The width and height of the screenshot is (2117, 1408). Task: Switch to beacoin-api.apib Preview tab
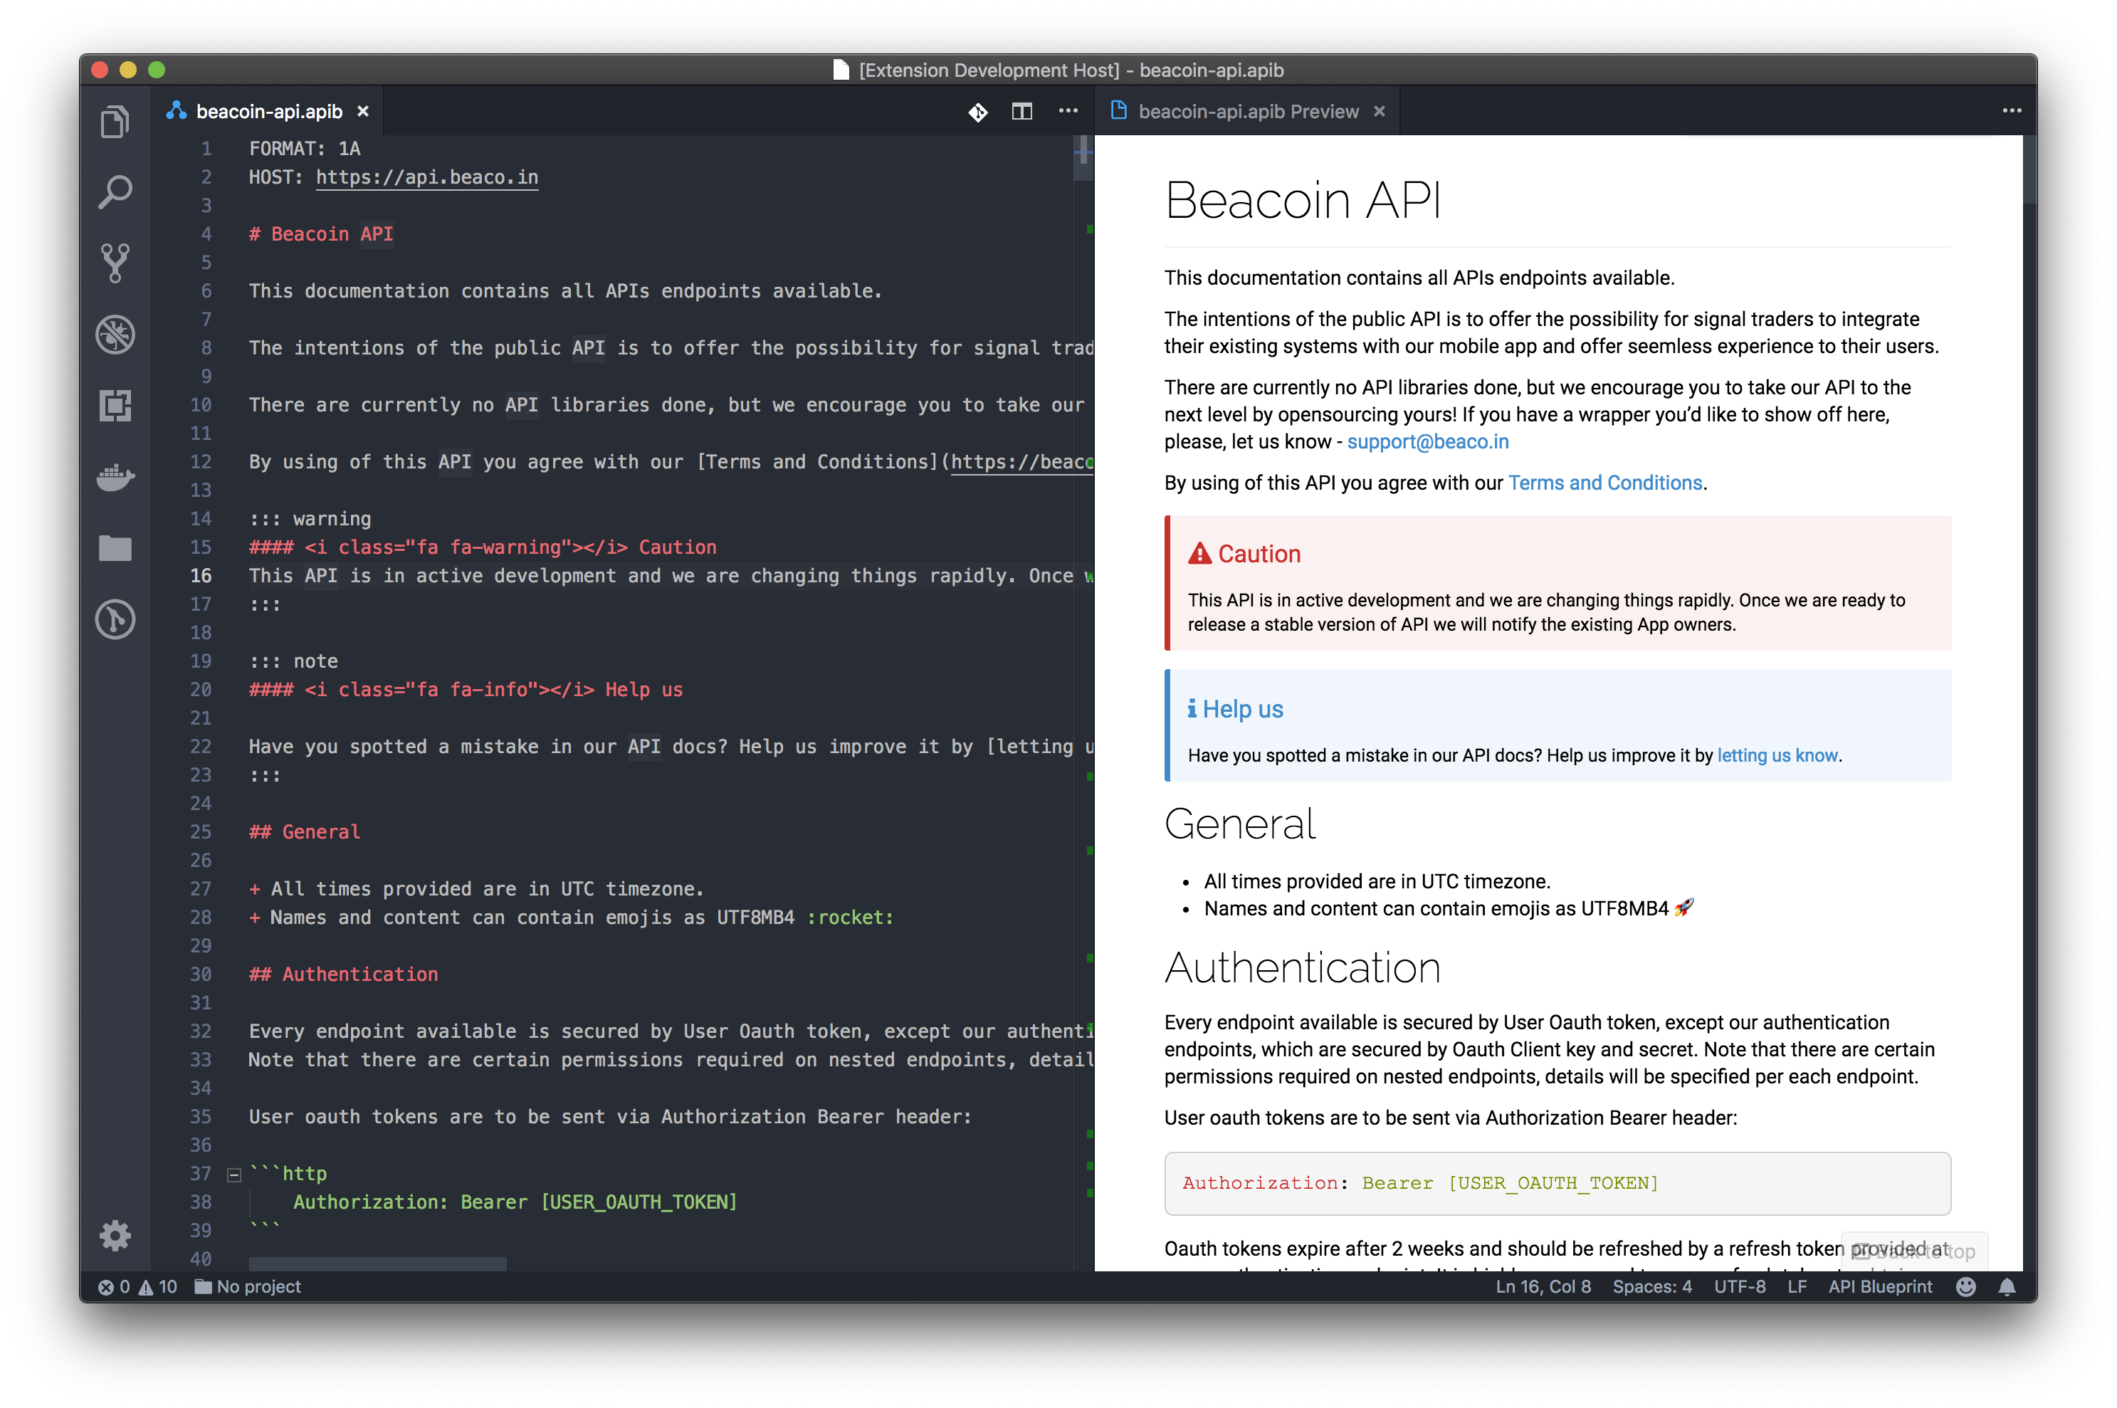tap(1247, 111)
